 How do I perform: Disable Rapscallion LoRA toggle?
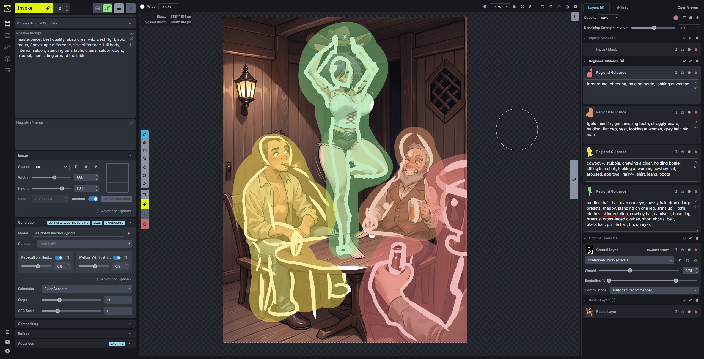click(59, 257)
